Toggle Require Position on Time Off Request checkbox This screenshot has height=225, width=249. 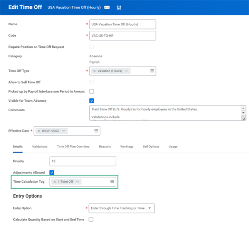(92, 47)
